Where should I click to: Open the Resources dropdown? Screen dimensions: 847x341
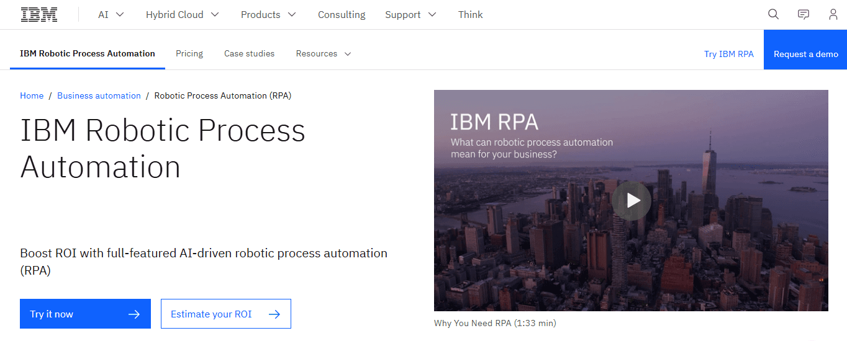(324, 54)
